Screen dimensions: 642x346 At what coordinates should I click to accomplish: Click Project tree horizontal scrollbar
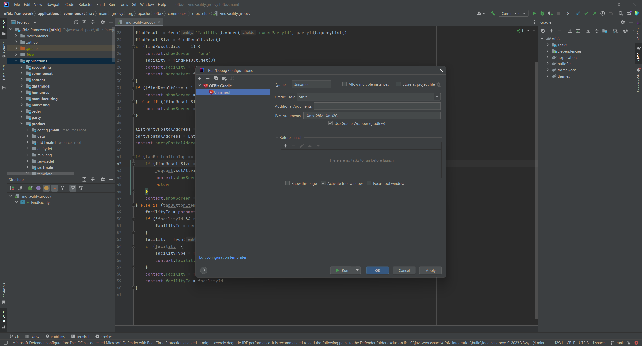[x=40, y=173]
